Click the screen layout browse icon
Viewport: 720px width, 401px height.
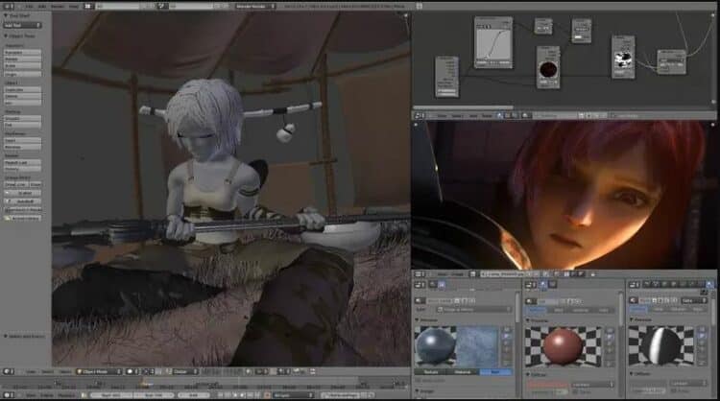click(88, 7)
